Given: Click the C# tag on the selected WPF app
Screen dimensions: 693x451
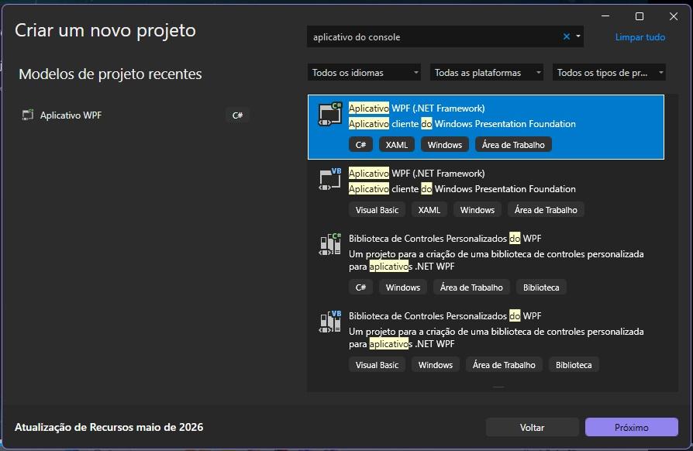Looking at the screenshot, I should click(360, 144).
